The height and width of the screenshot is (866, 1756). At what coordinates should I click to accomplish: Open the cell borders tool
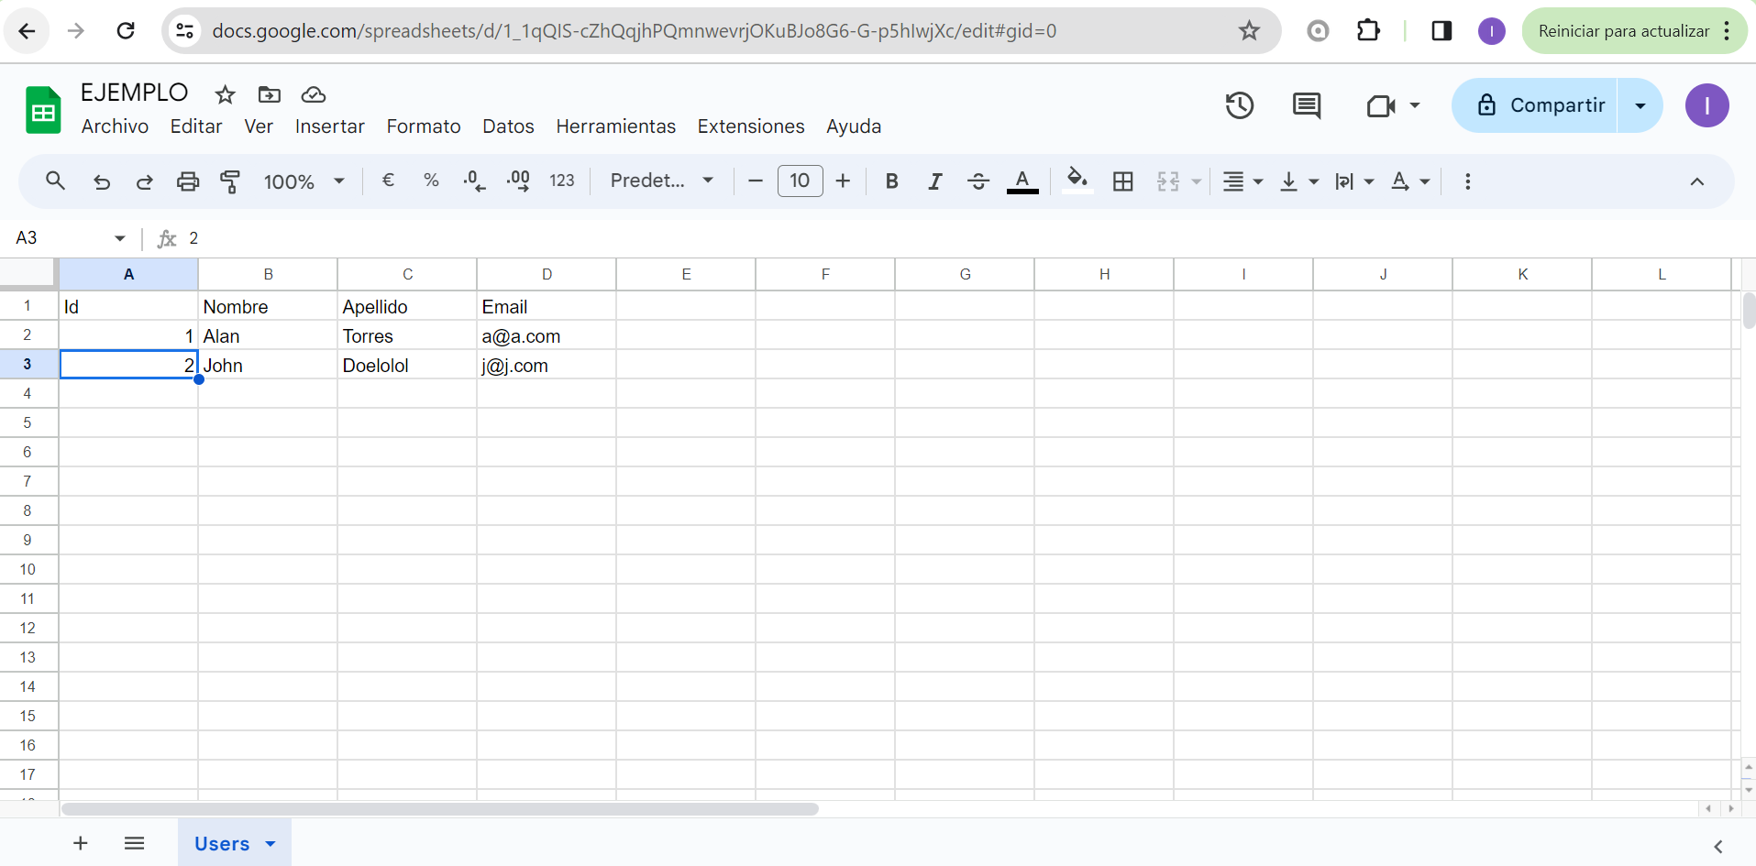1122,181
